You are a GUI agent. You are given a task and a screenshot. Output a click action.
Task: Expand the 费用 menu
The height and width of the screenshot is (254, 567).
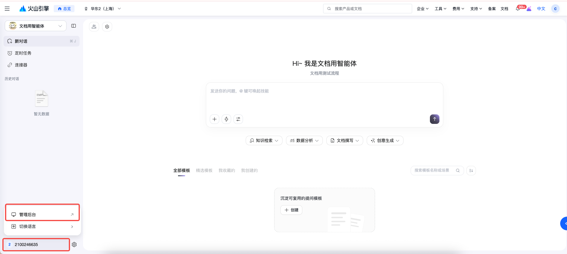(458, 9)
